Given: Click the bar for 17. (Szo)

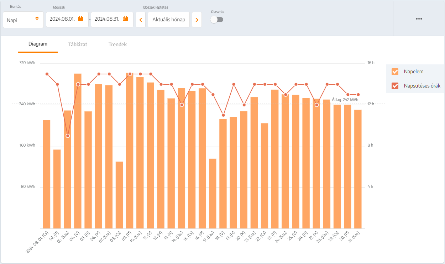Looking at the screenshot, I should point(213,193).
